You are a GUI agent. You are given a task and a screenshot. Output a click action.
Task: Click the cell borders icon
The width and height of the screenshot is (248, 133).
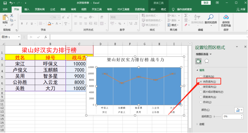[40, 23]
